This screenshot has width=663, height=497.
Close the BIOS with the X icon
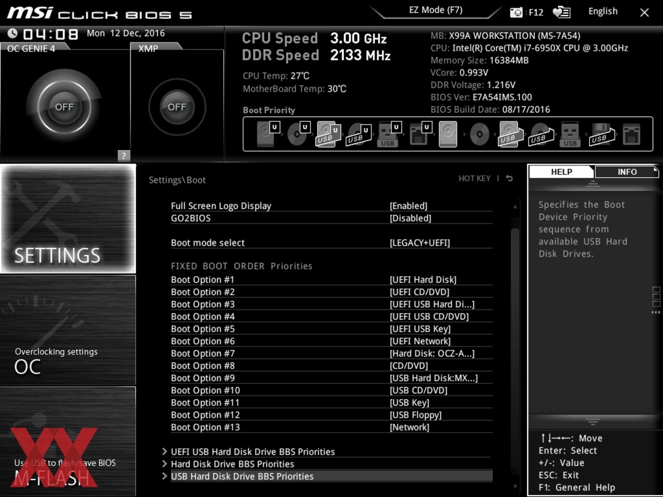pyautogui.click(x=644, y=13)
